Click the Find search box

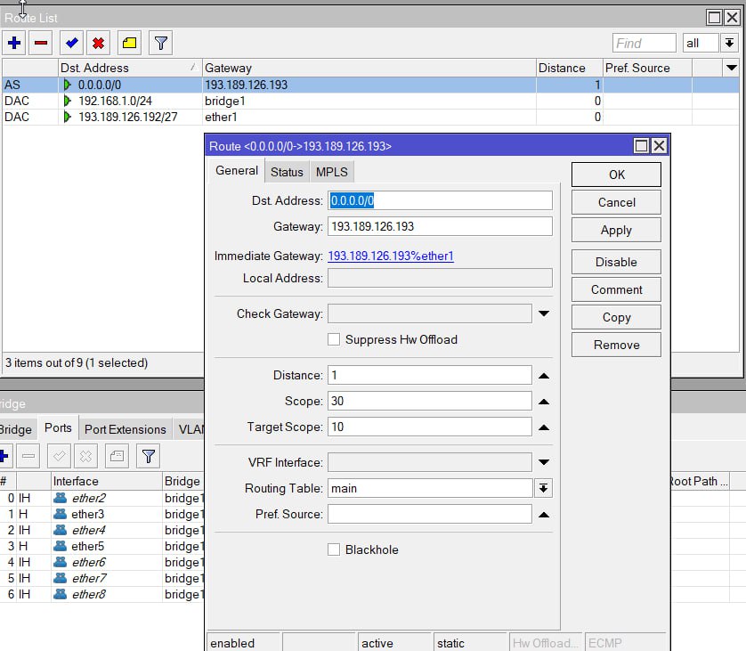click(645, 44)
